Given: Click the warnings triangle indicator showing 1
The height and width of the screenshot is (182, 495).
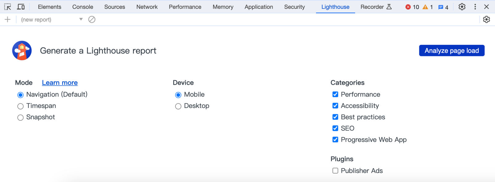Looking at the screenshot, I should coord(428,7).
